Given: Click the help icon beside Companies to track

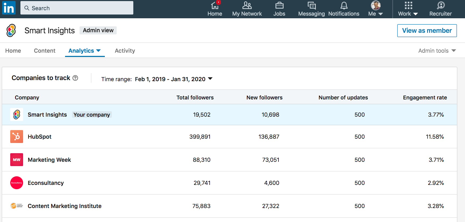Looking at the screenshot, I should click(75, 78).
